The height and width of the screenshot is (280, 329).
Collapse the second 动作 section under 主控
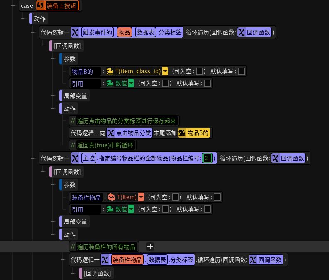tap(53, 234)
